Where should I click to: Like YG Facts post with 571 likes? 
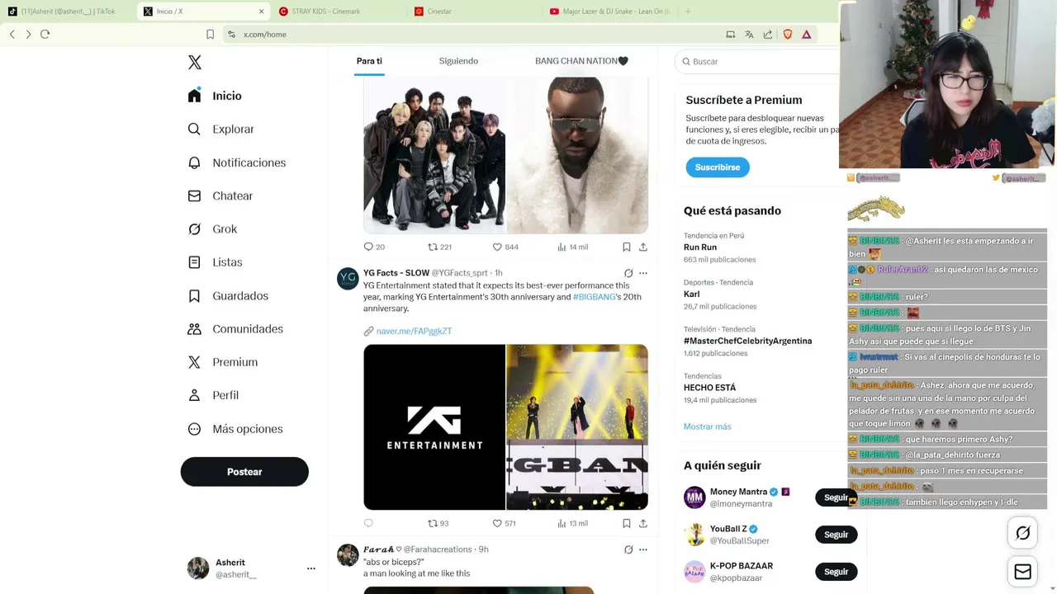point(504,523)
